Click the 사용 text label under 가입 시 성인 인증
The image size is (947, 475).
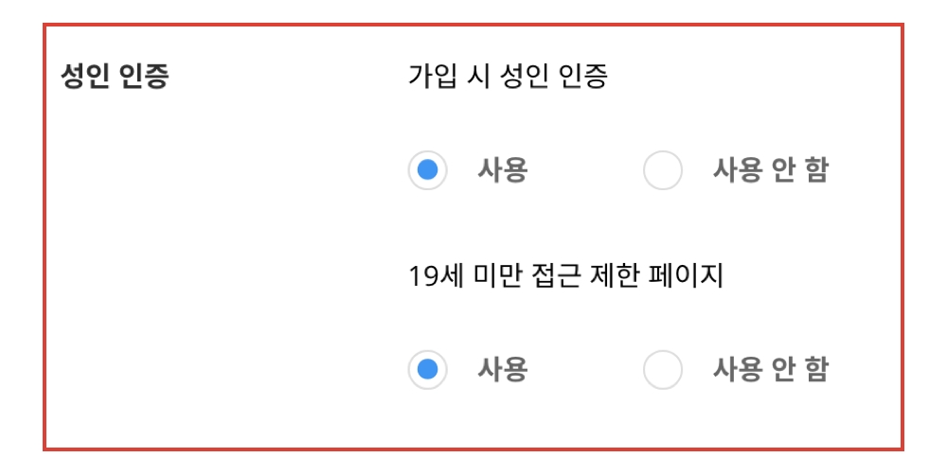(x=502, y=171)
